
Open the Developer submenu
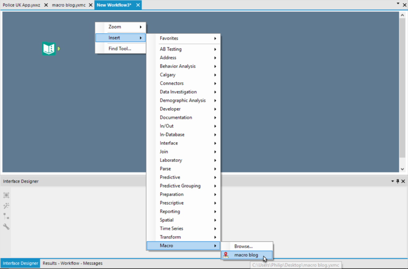[183, 109]
